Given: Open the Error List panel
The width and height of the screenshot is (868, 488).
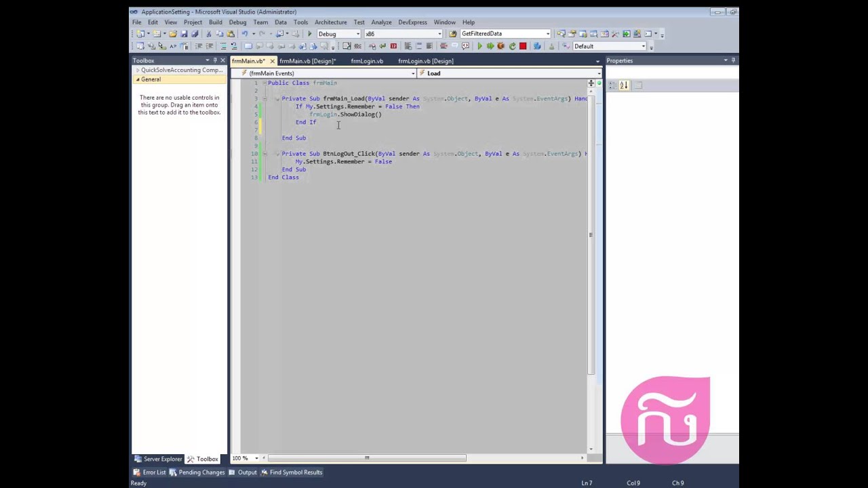Looking at the screenshot, I should click(149, 472).
